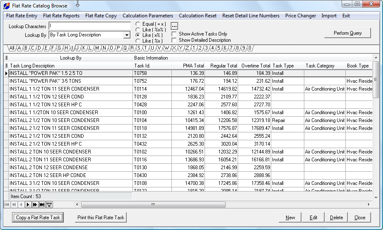
Task: Click vertical scrollbar up arrow
Action: [x=376, y=57]
